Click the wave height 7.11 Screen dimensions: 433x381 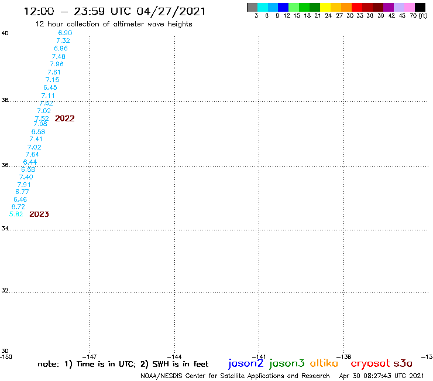click(x=48, y=96)
